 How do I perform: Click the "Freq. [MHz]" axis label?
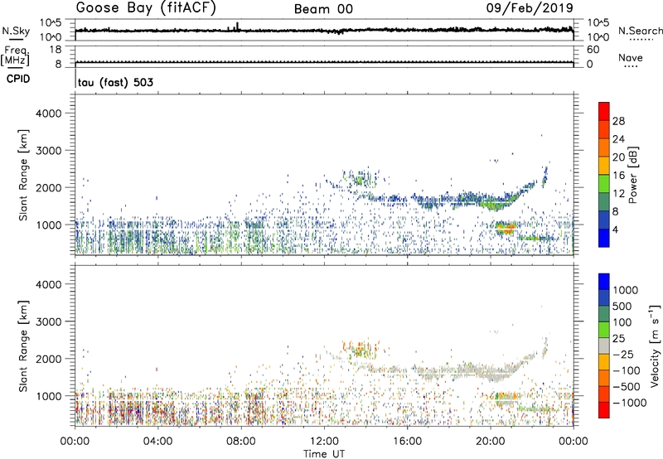[x=15, y=56]
